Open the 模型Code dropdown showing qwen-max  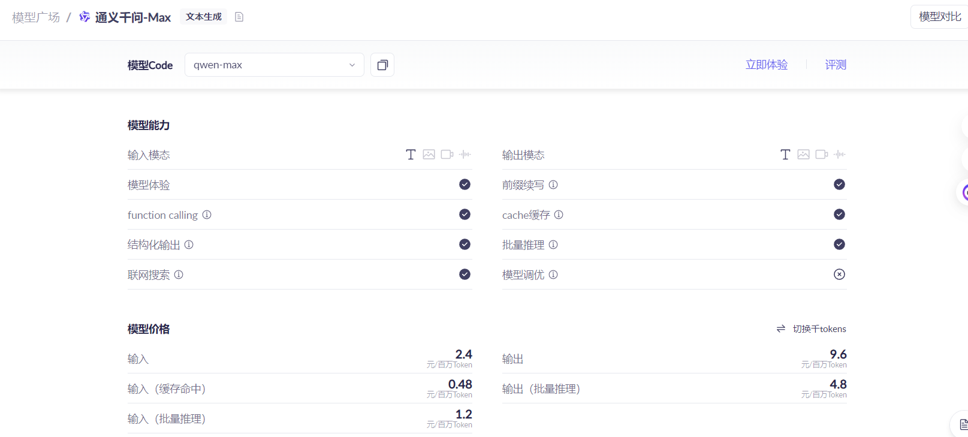(275, 65)
